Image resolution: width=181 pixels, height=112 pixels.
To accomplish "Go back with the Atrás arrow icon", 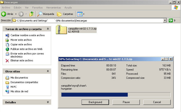I will (x=4, y=14).
